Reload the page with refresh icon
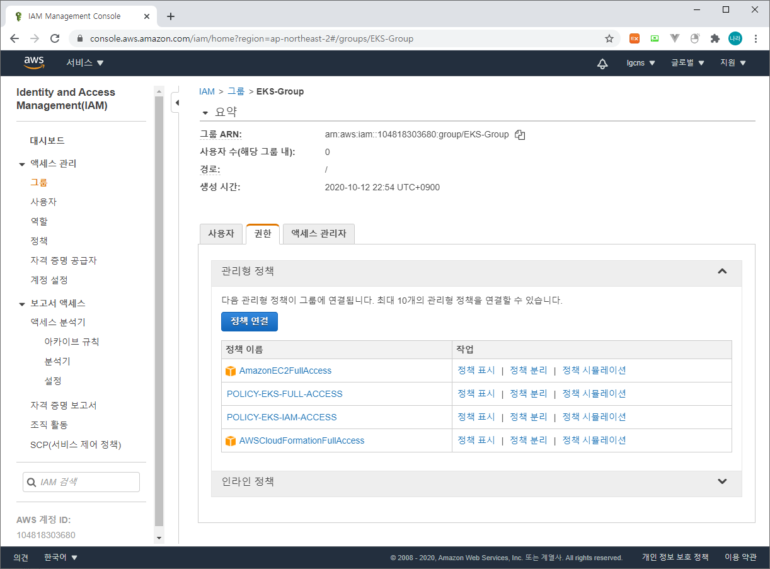 tap(55, 38)
